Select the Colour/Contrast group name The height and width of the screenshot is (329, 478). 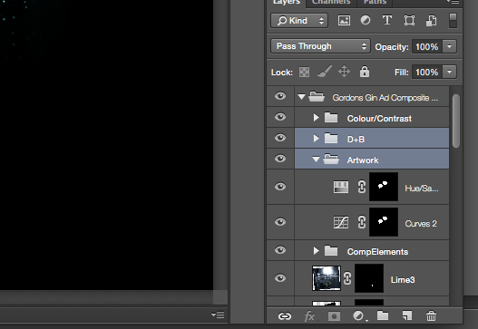coord(379,118)
